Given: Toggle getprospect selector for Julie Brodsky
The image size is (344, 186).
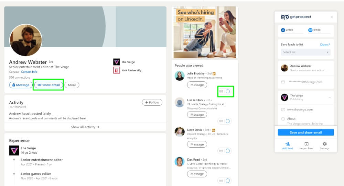Looking at the screenshot, I should pyautogui.click(x=228, y=92).
